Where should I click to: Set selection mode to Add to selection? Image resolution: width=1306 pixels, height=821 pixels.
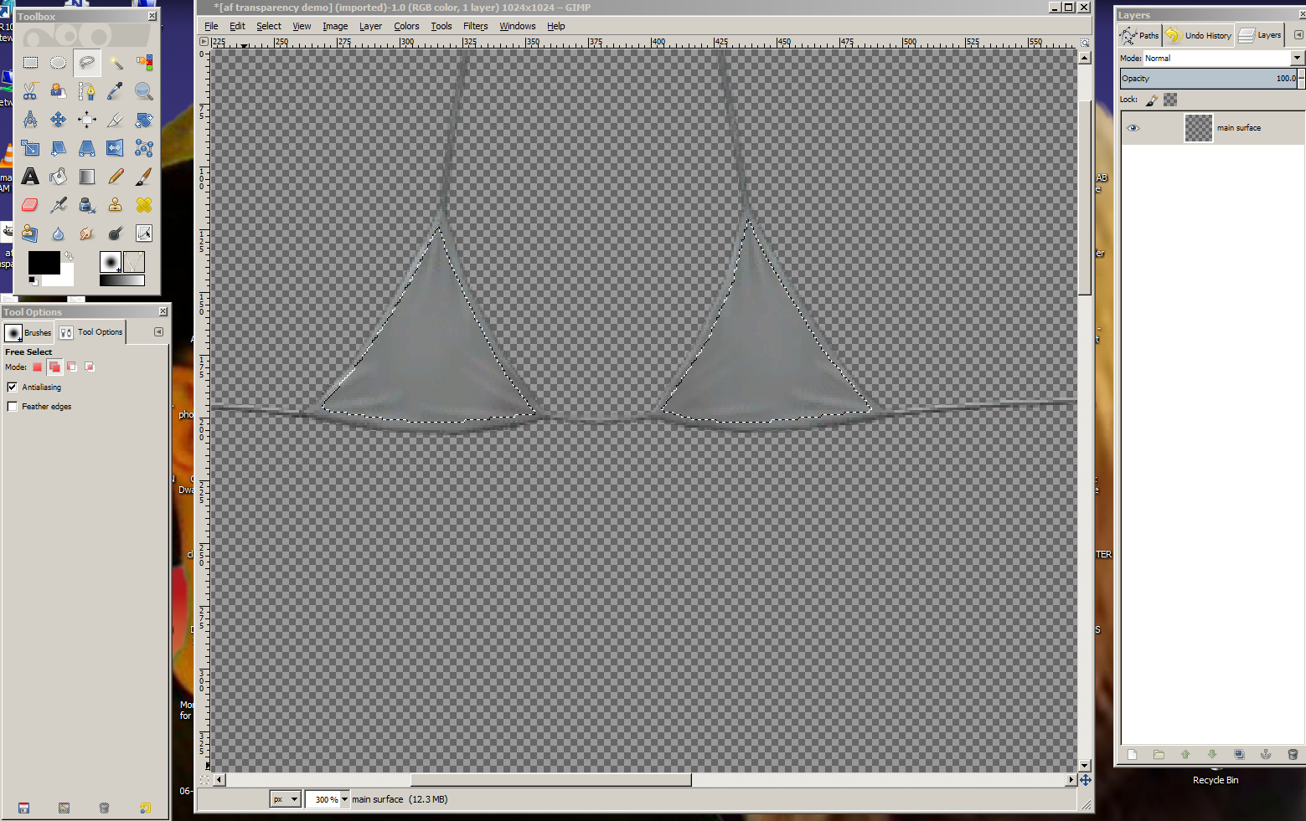pyautogui.click(x=54, y=367)
